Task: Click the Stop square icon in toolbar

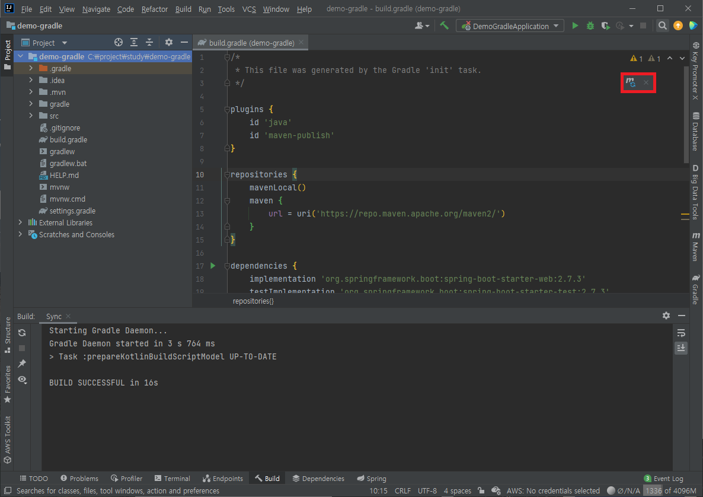Action: pos(643,26)
